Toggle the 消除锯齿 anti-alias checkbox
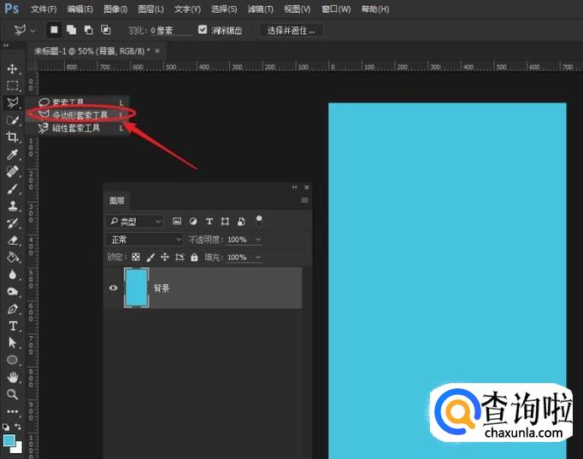Screen dimensions: 583x459 pyautogui.click(x=203, y=30)
